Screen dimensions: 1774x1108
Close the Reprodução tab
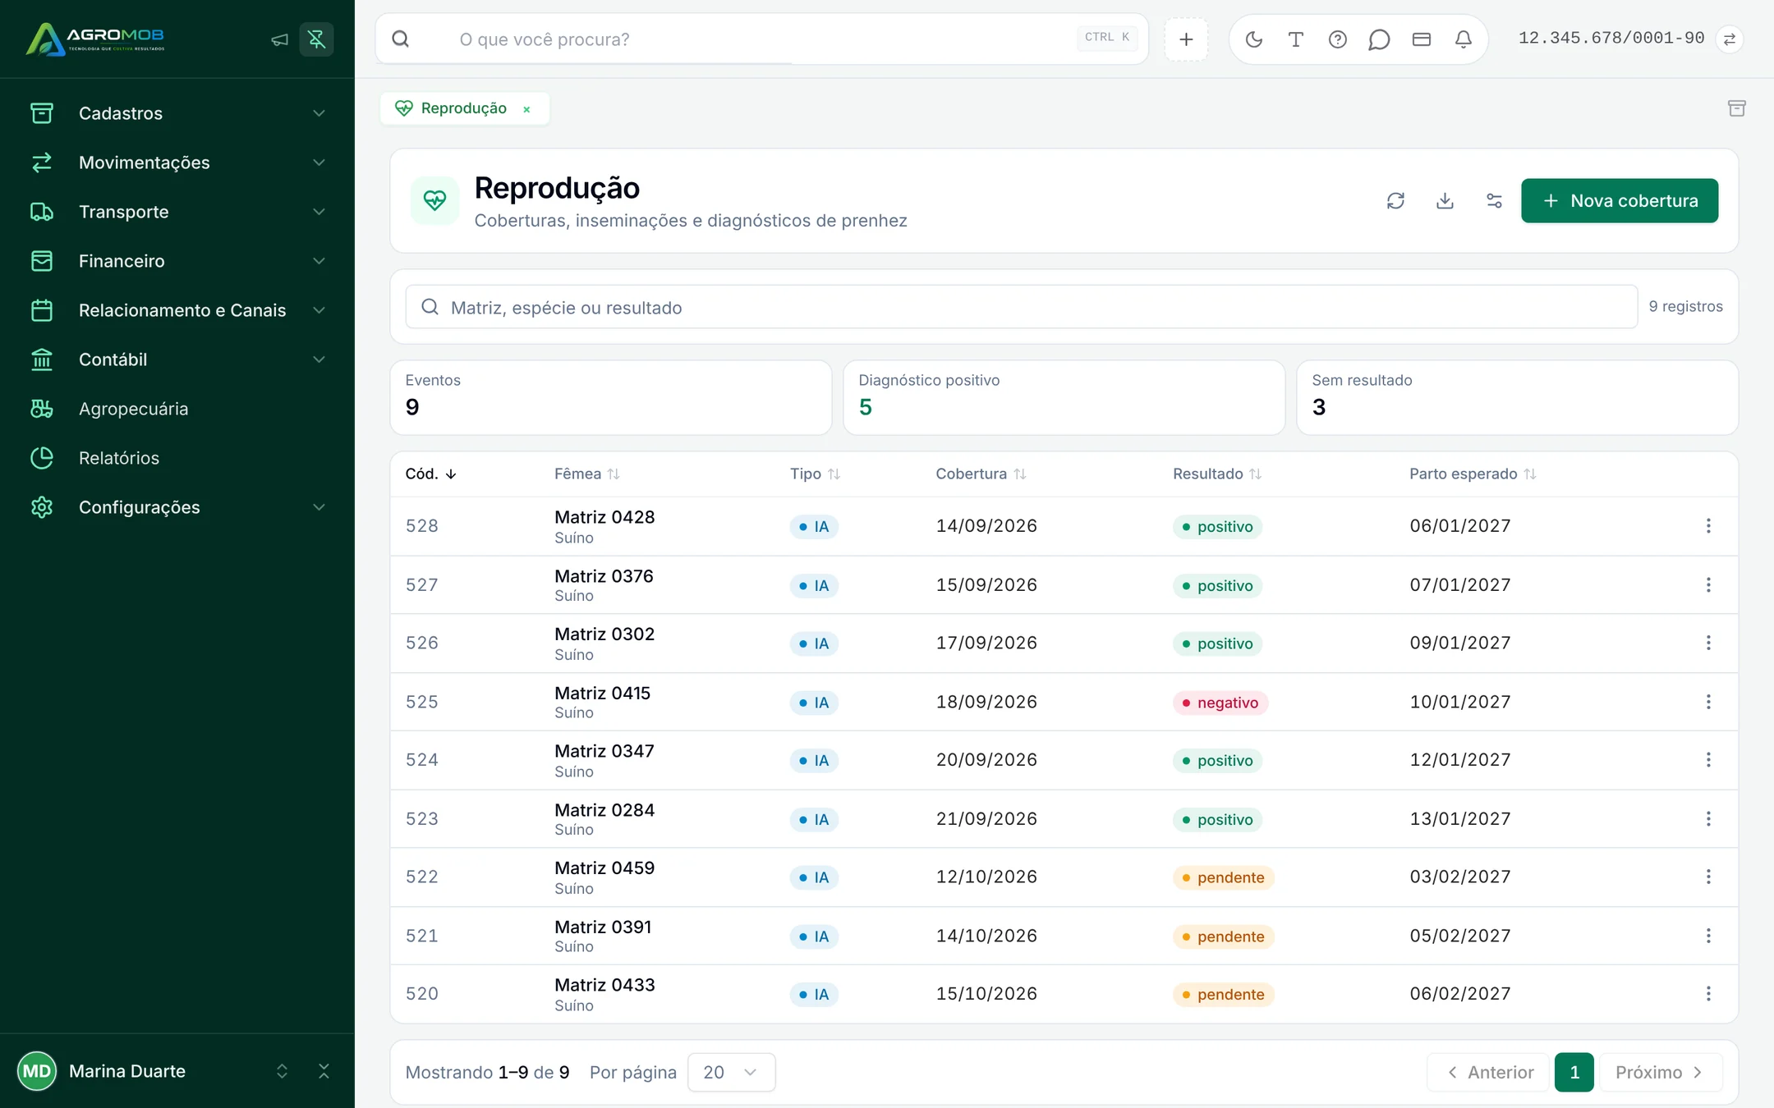coord(526,109)
